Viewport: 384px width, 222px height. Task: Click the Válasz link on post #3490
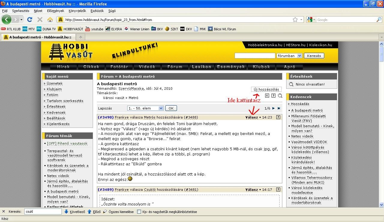point(251,117)
